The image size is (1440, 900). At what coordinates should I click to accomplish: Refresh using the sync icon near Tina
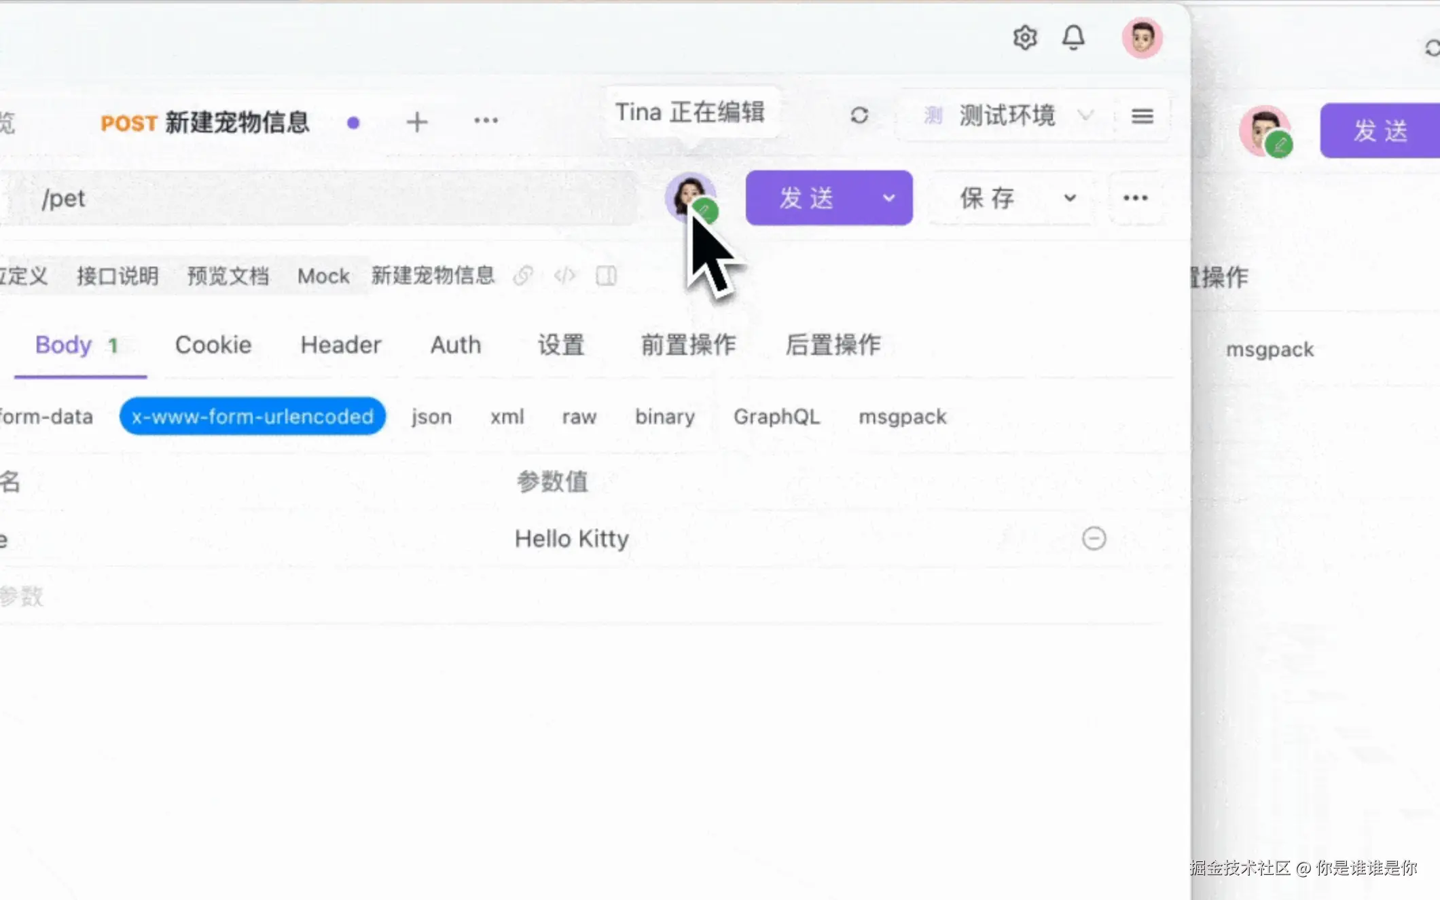tap(859, 115)
